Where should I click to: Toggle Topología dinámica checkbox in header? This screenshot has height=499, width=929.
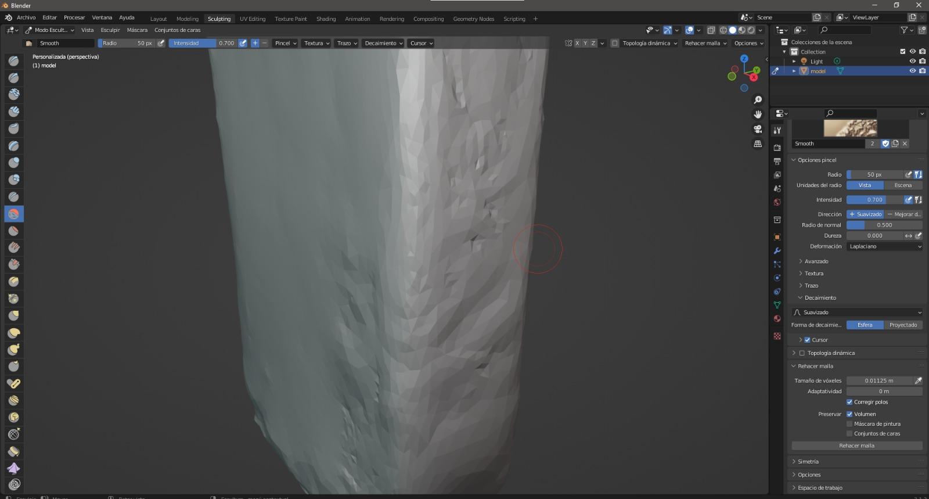614,43
